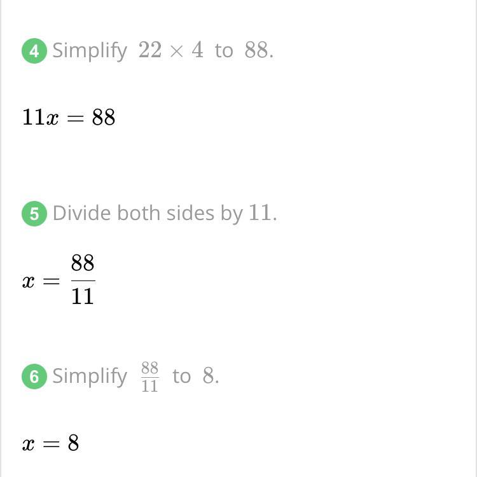Viewport: 477px width, 477px height.
Task: Click the multiplication sign in step 4
Action: 176,51
